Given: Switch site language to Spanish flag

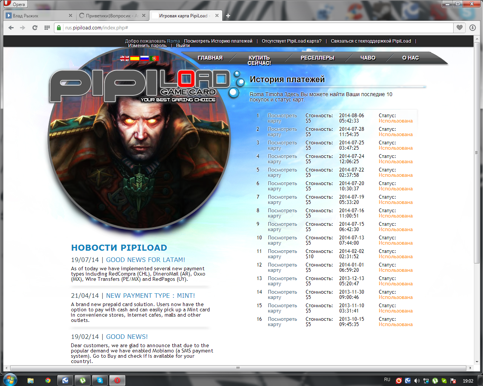Looking at the screenshot, I should (135, 58).
